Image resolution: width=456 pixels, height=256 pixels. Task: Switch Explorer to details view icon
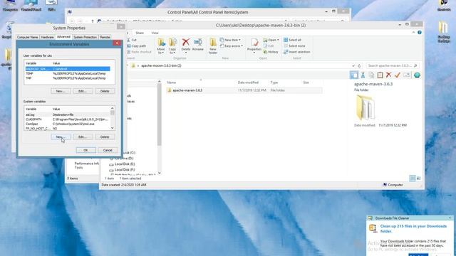click(x=413, y=178)
